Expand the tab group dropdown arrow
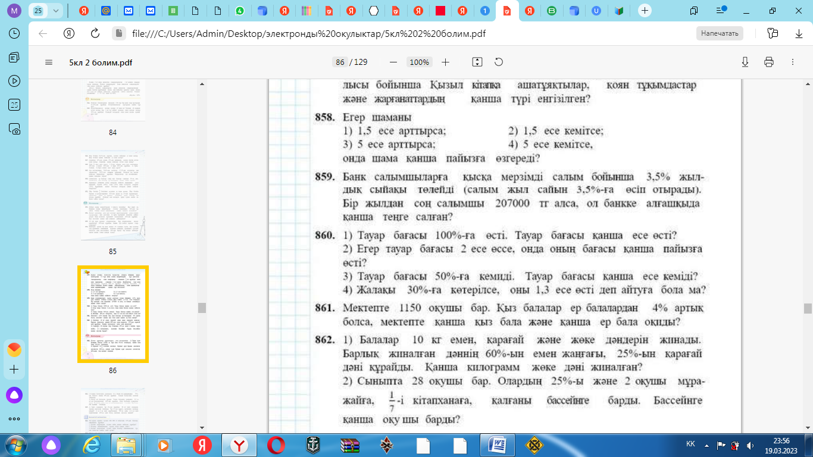The height and width of the screenshot is (457, 813). click(x=56, y=11)
